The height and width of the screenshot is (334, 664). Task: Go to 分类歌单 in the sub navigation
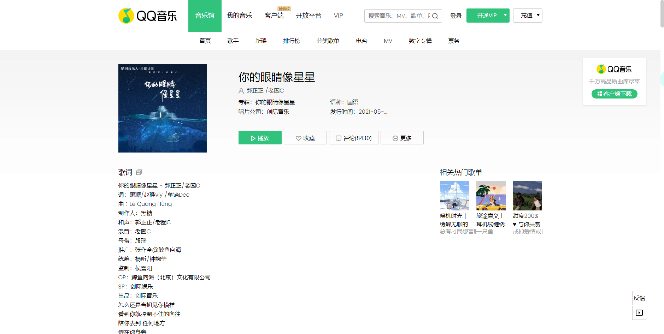[328, 41]
